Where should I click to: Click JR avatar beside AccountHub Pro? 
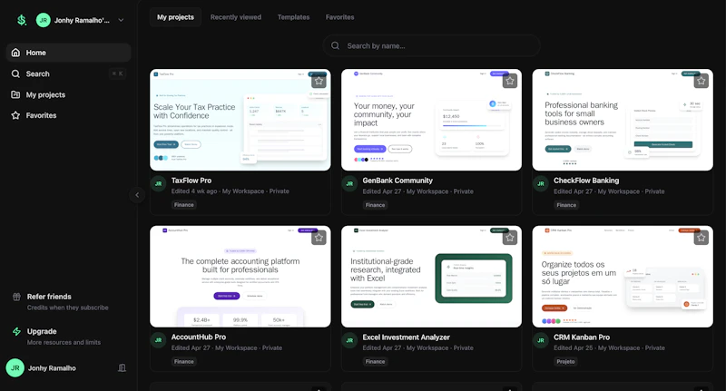(x=158, y=340)
